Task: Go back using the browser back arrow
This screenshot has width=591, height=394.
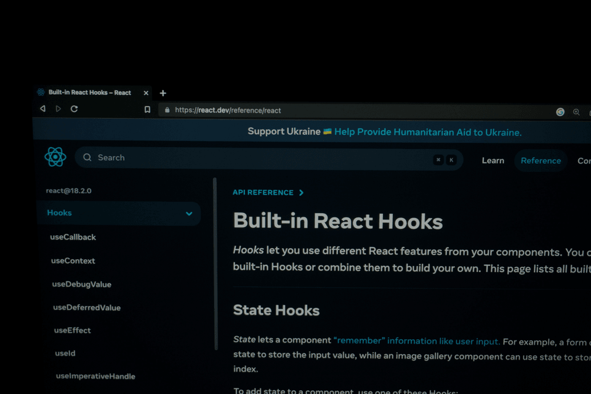Action: 42,108
